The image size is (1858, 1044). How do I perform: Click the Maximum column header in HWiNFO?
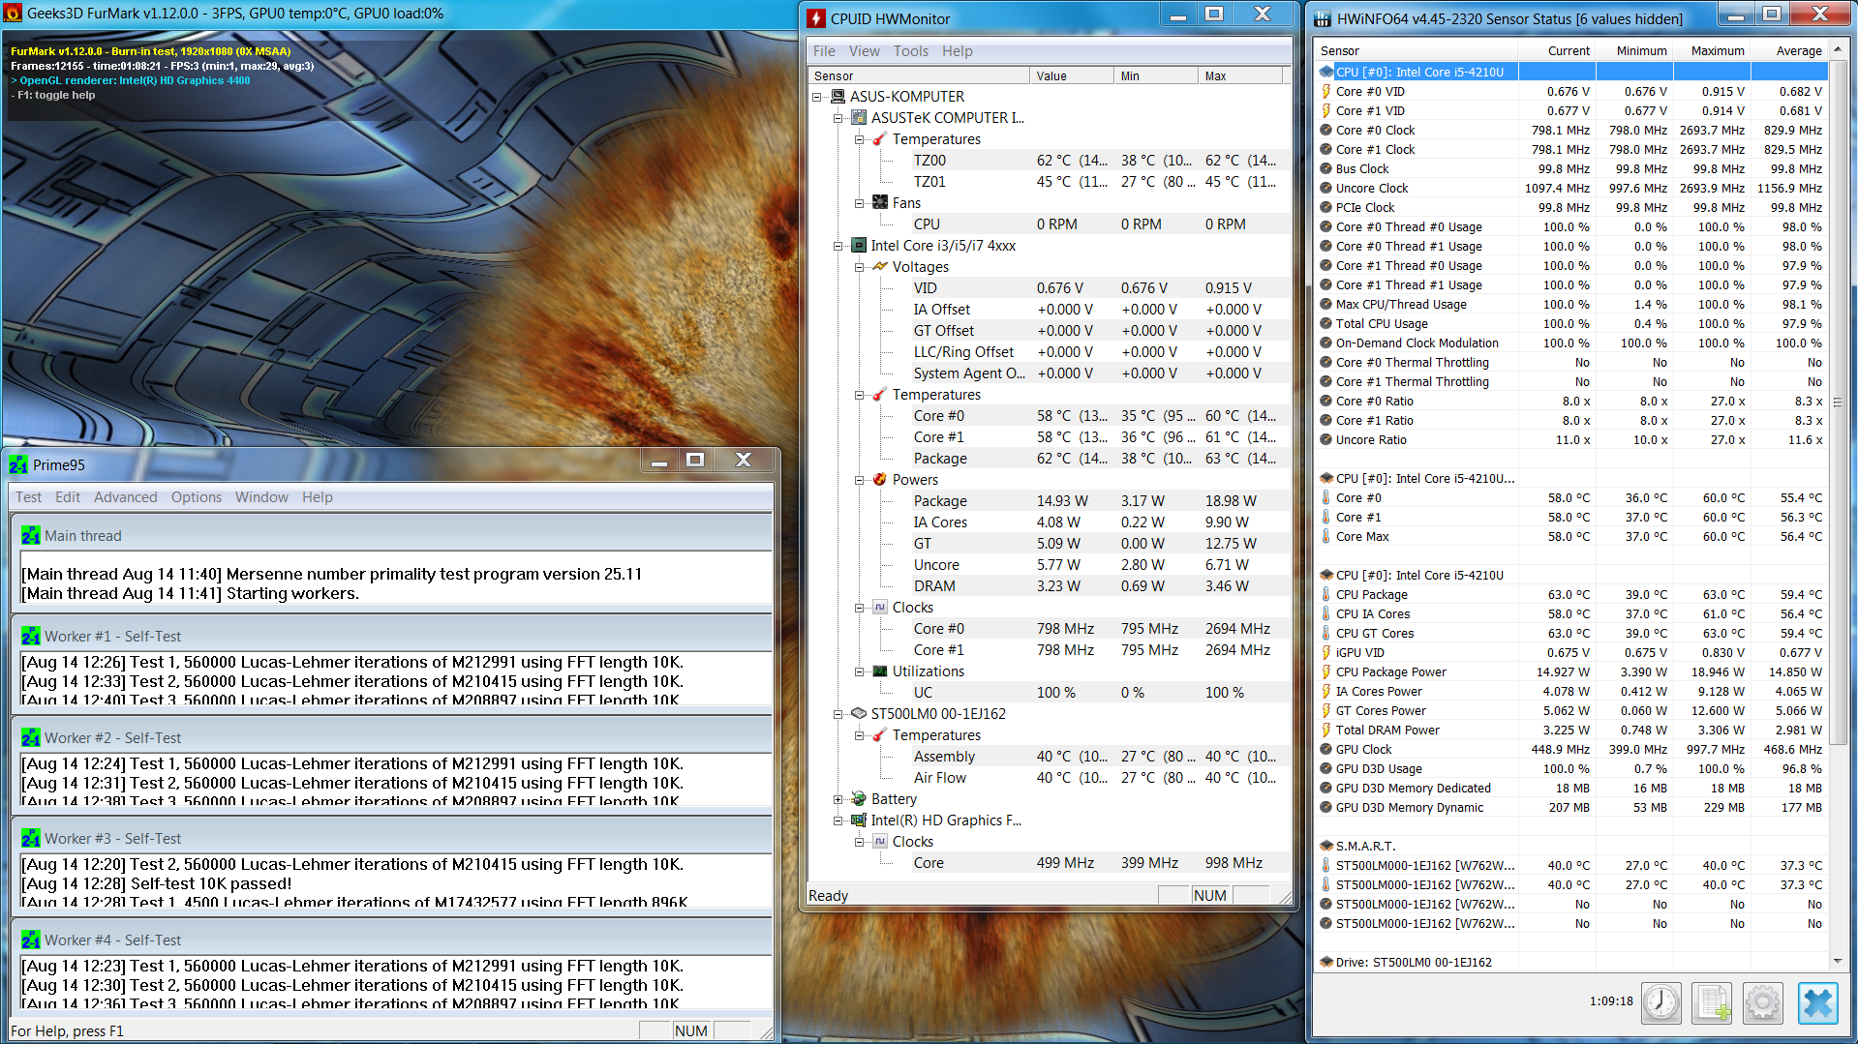[x=1712, y=51]
